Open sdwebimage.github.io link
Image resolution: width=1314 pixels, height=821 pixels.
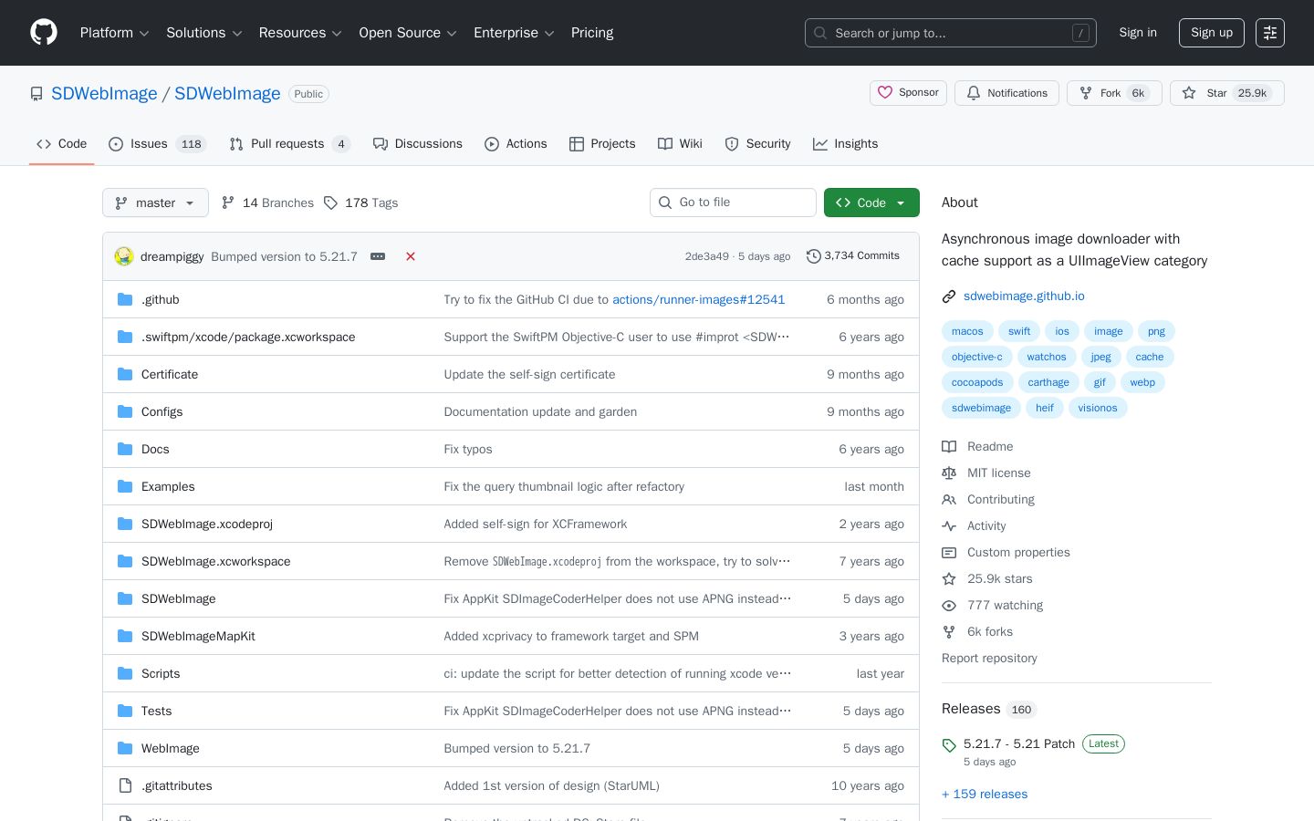point(1024,296)
